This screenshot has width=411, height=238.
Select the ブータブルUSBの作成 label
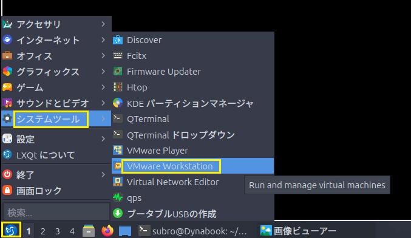tap(172, 214)
